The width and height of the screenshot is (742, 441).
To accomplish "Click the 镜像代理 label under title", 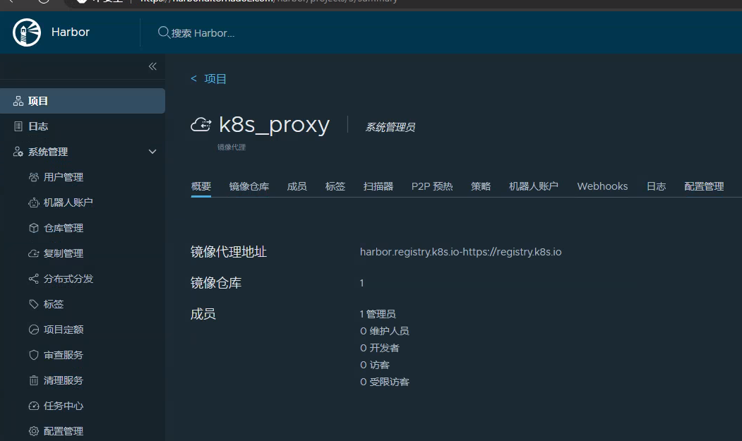I will 232,147.
